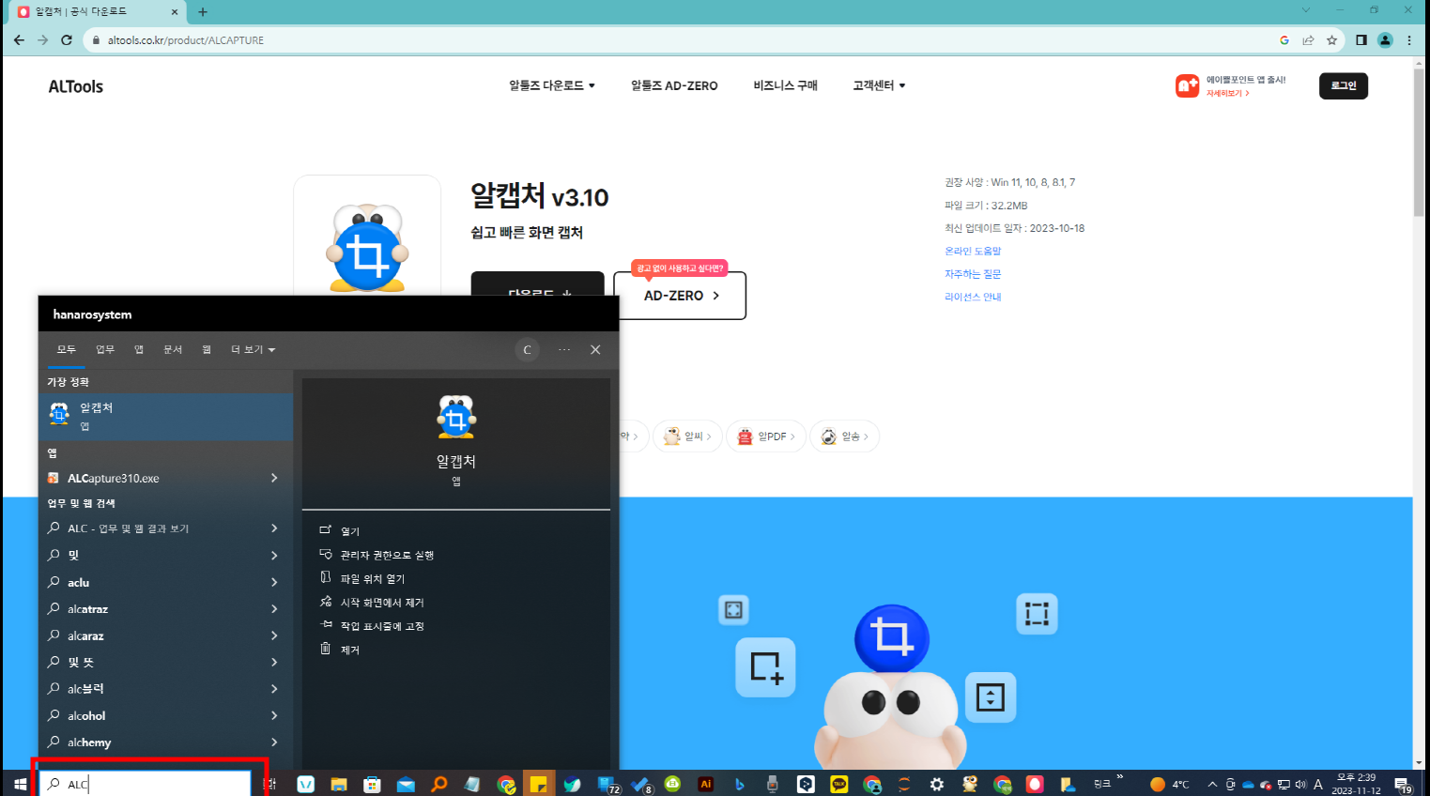Open the 온라인 도움말 link
1430x796 pixels.
click(973, 251)
